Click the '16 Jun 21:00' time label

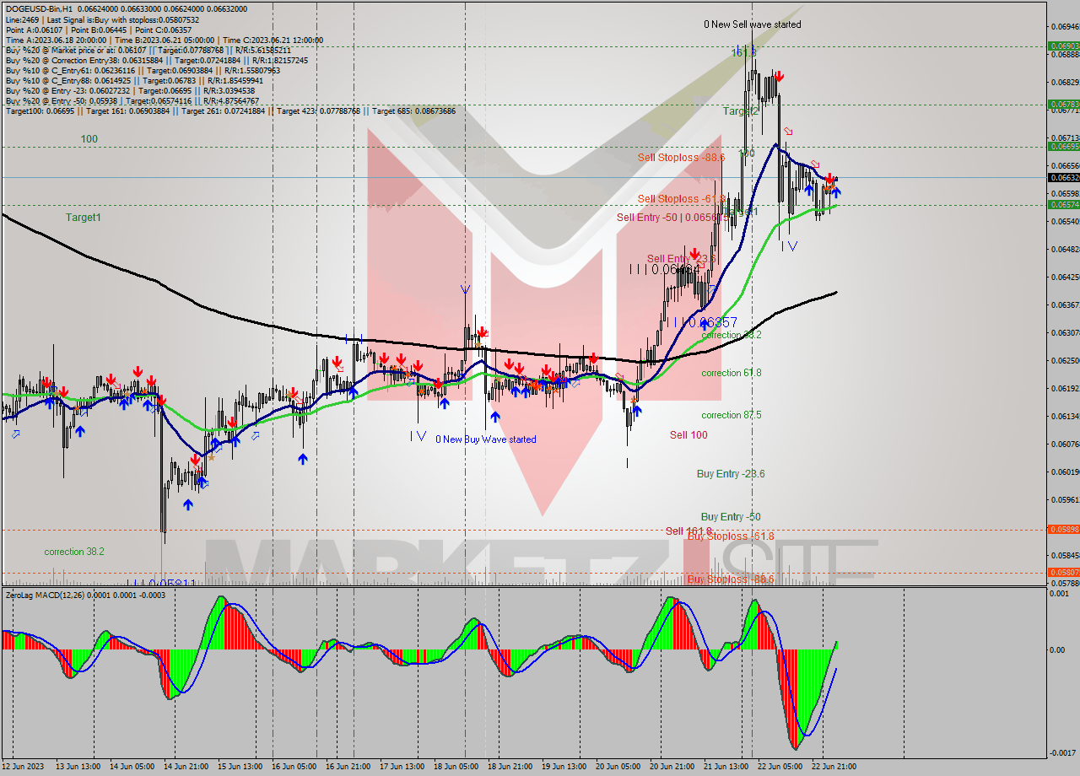tap(348, 767)
